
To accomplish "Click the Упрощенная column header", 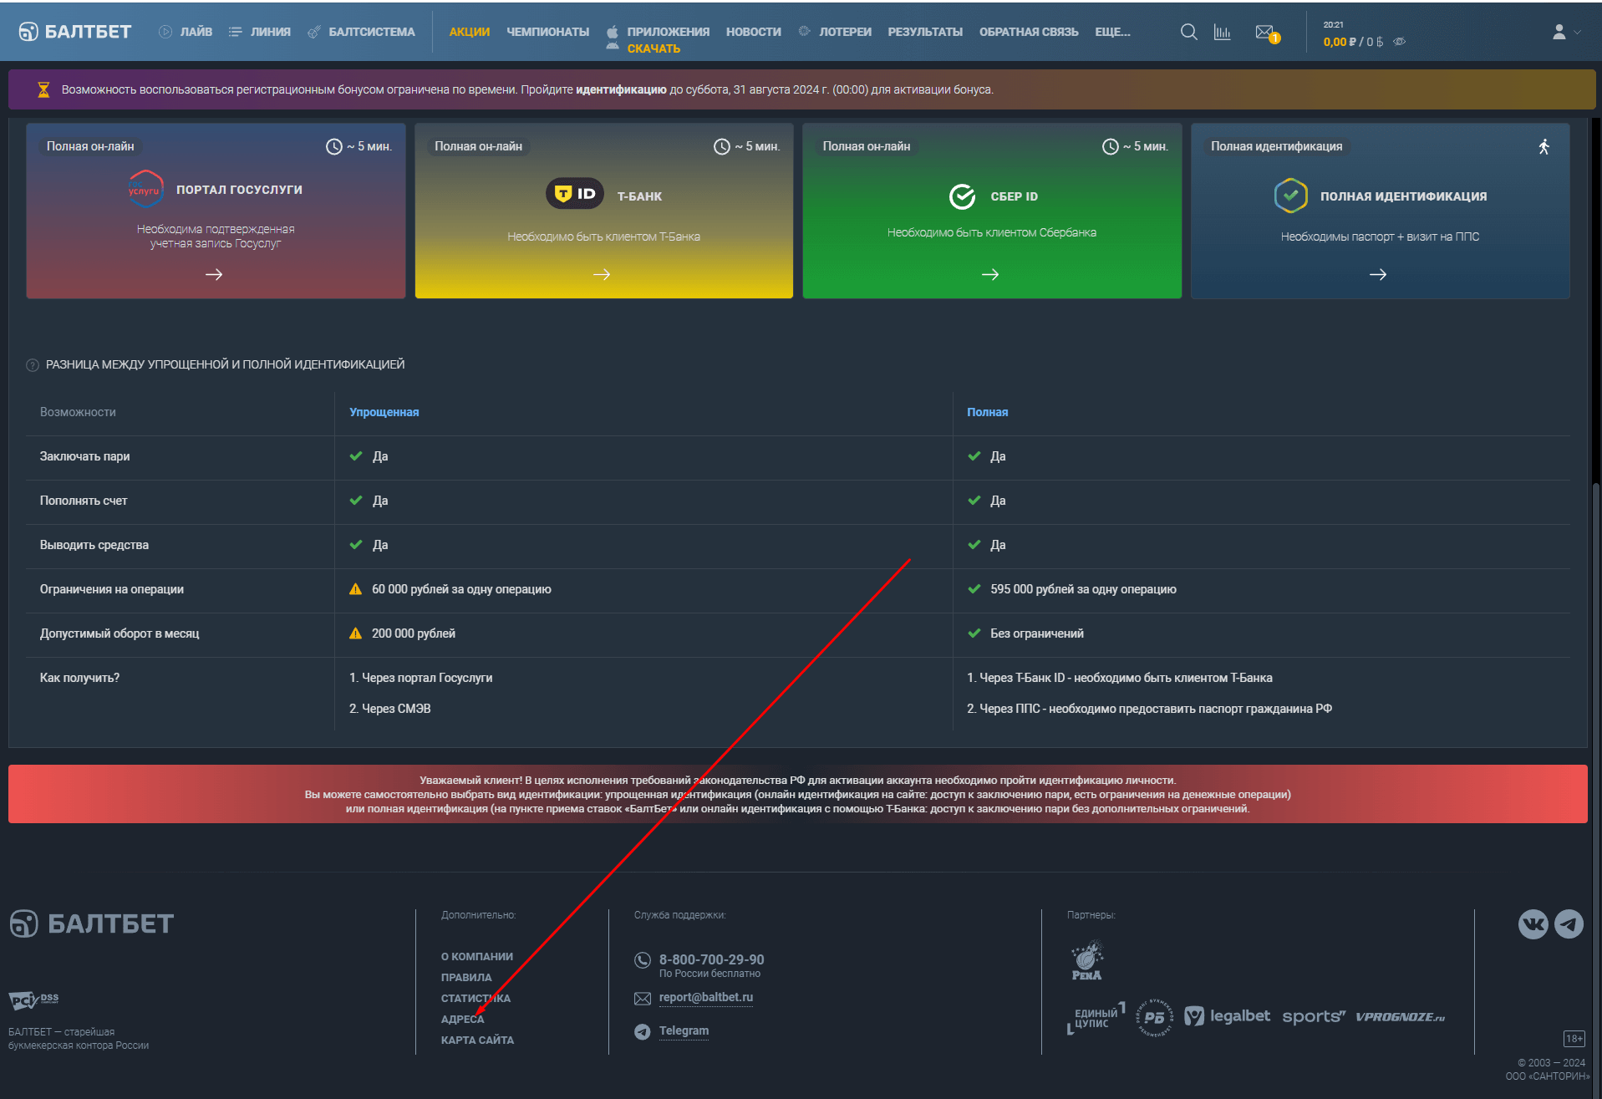I will 384,412.
